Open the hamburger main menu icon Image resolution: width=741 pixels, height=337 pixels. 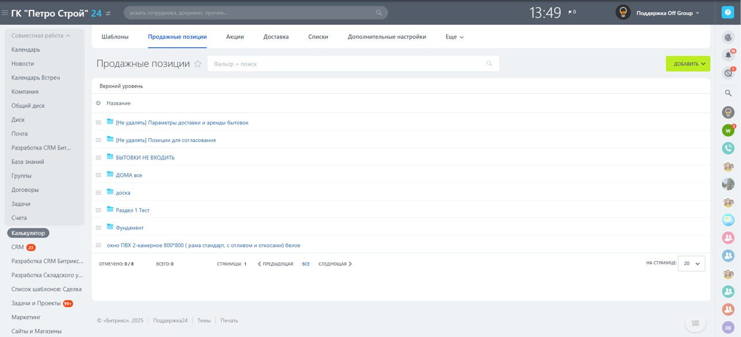point(5,13)
